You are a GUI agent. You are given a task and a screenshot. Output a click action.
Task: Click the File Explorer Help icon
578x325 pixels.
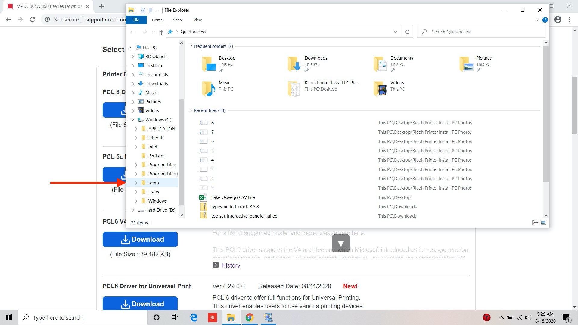pos(545,20)
